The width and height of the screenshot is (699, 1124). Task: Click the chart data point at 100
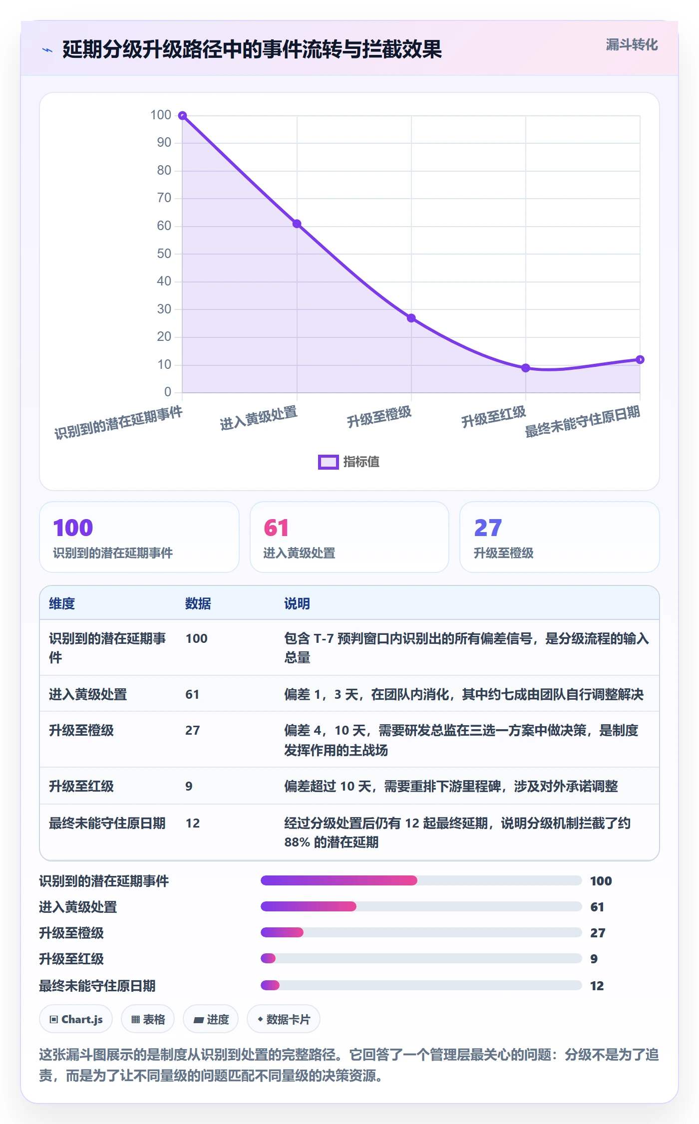pyautogui.click(x=183, y=116)
